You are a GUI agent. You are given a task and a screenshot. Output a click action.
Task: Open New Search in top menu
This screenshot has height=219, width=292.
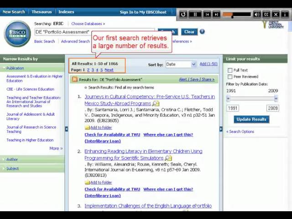pyautogui.click(x=14, y=12)
